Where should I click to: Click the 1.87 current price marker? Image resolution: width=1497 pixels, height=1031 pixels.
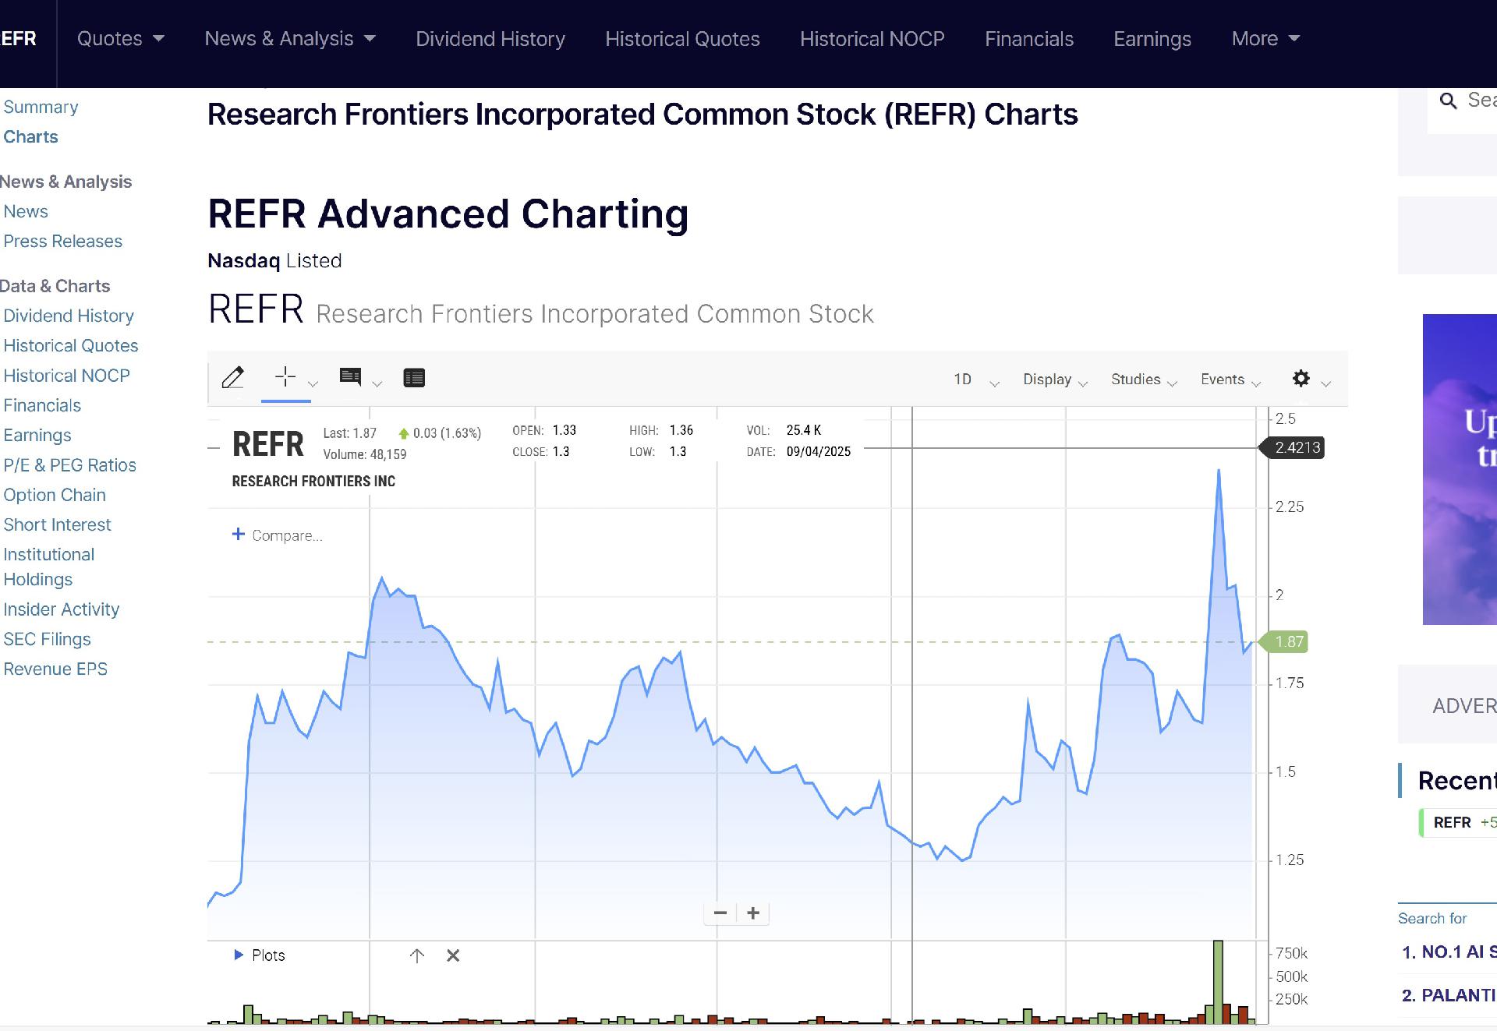coord(1288,642)
